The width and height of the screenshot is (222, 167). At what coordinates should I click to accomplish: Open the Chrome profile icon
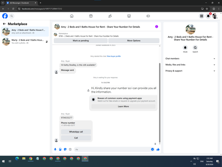point(214,9)
